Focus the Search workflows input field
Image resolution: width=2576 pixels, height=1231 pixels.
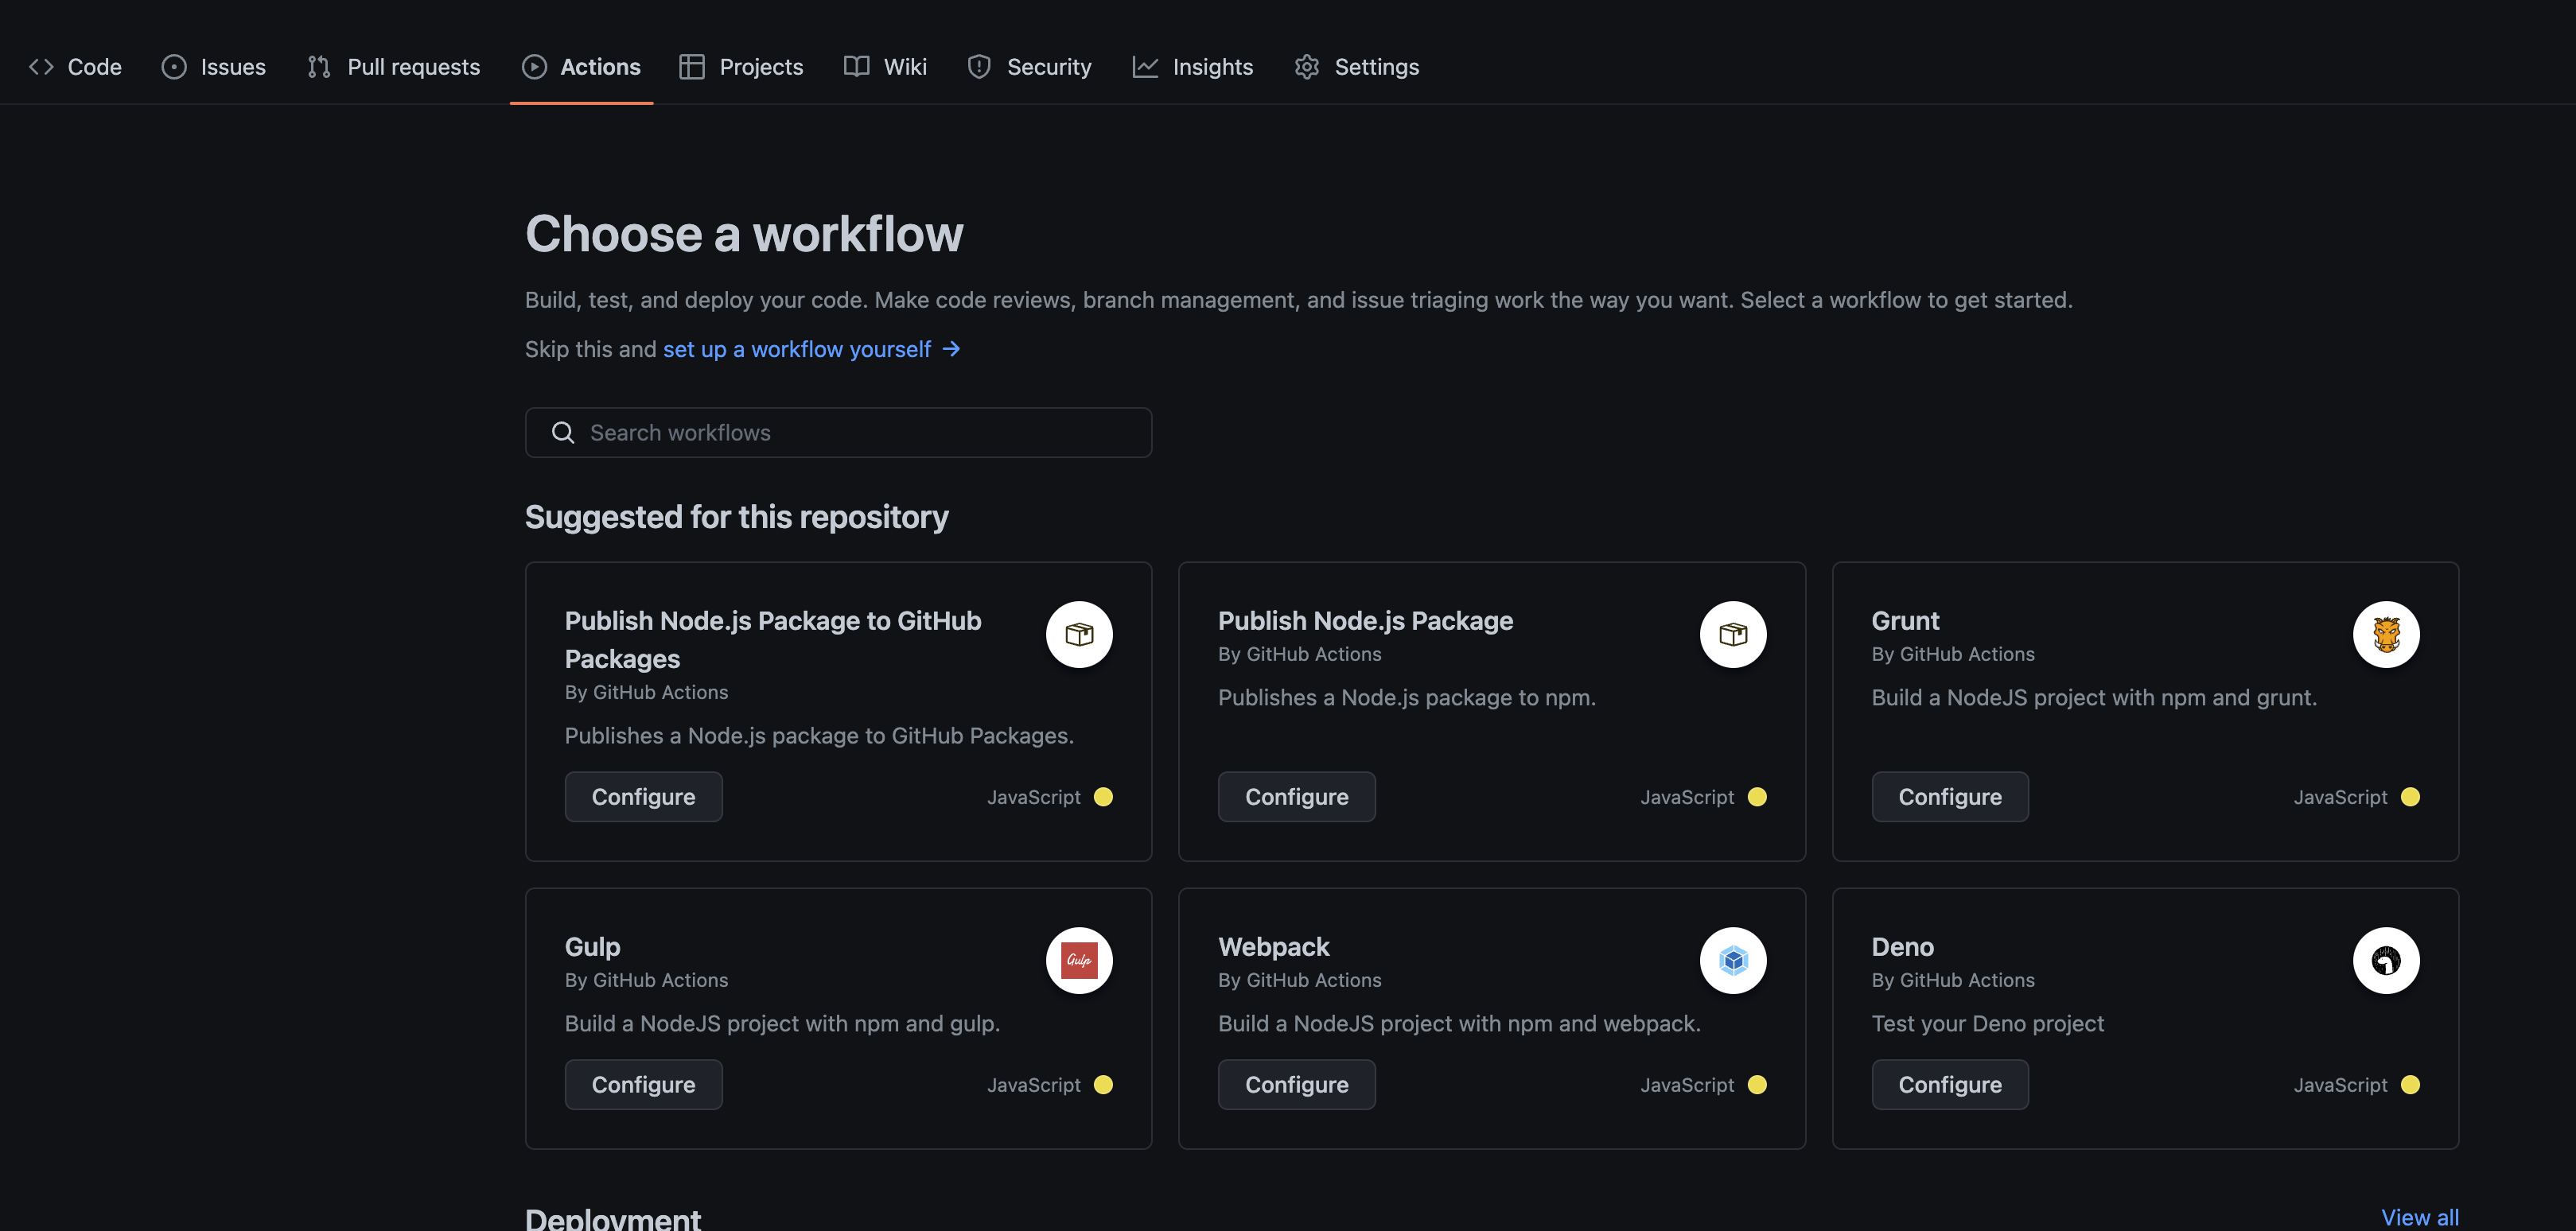coord(860,433)
